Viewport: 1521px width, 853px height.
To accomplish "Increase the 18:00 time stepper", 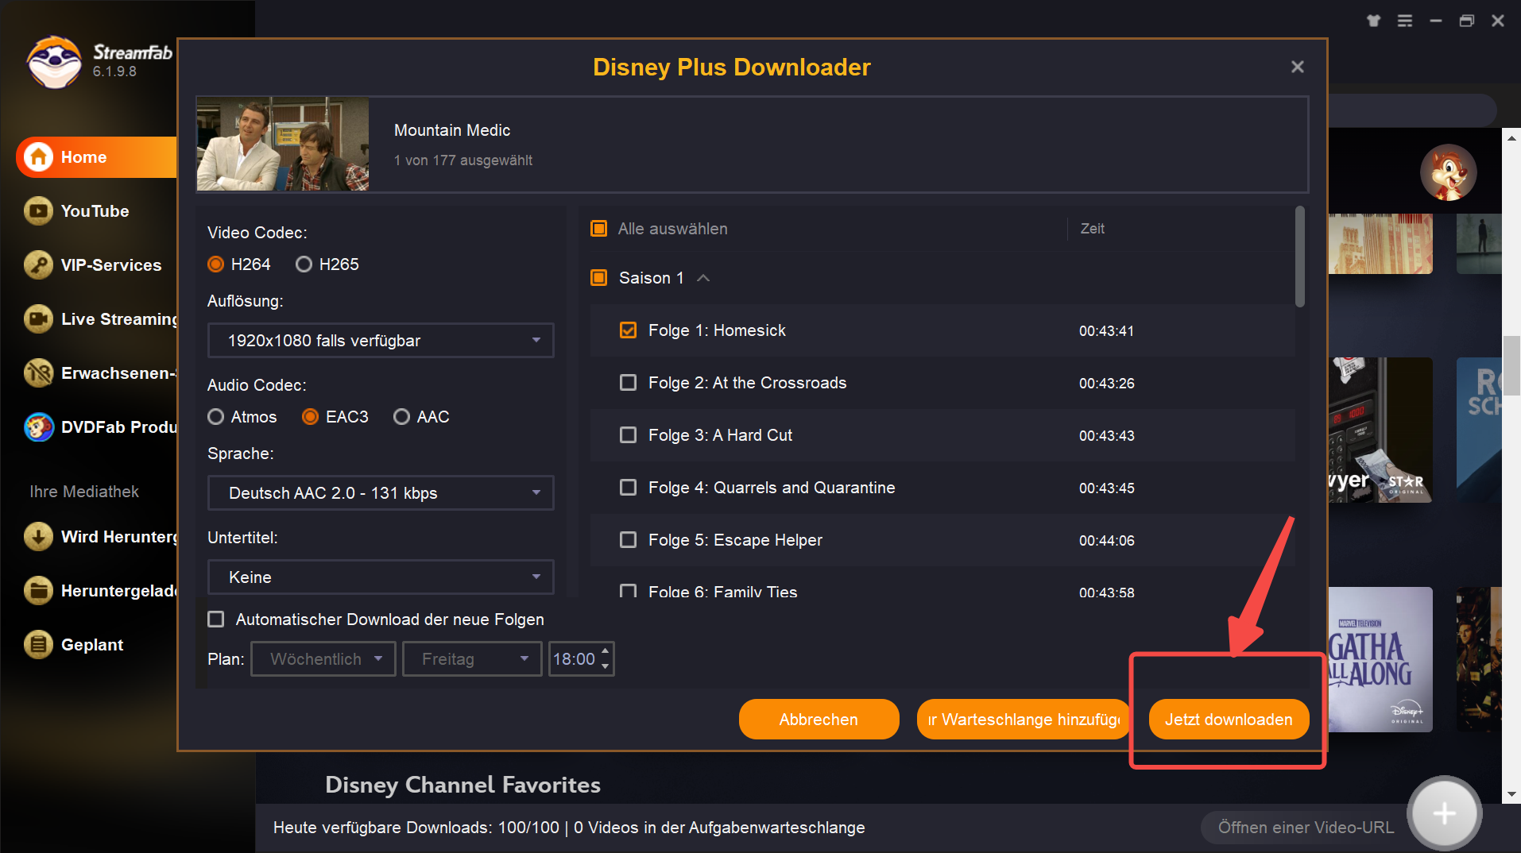I will (606, 652).
